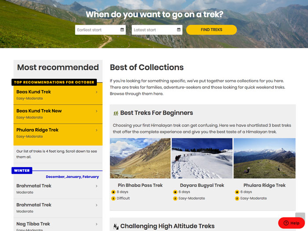Select the WINTER season label
Viewport: 308px width, 231px height.
22,170
